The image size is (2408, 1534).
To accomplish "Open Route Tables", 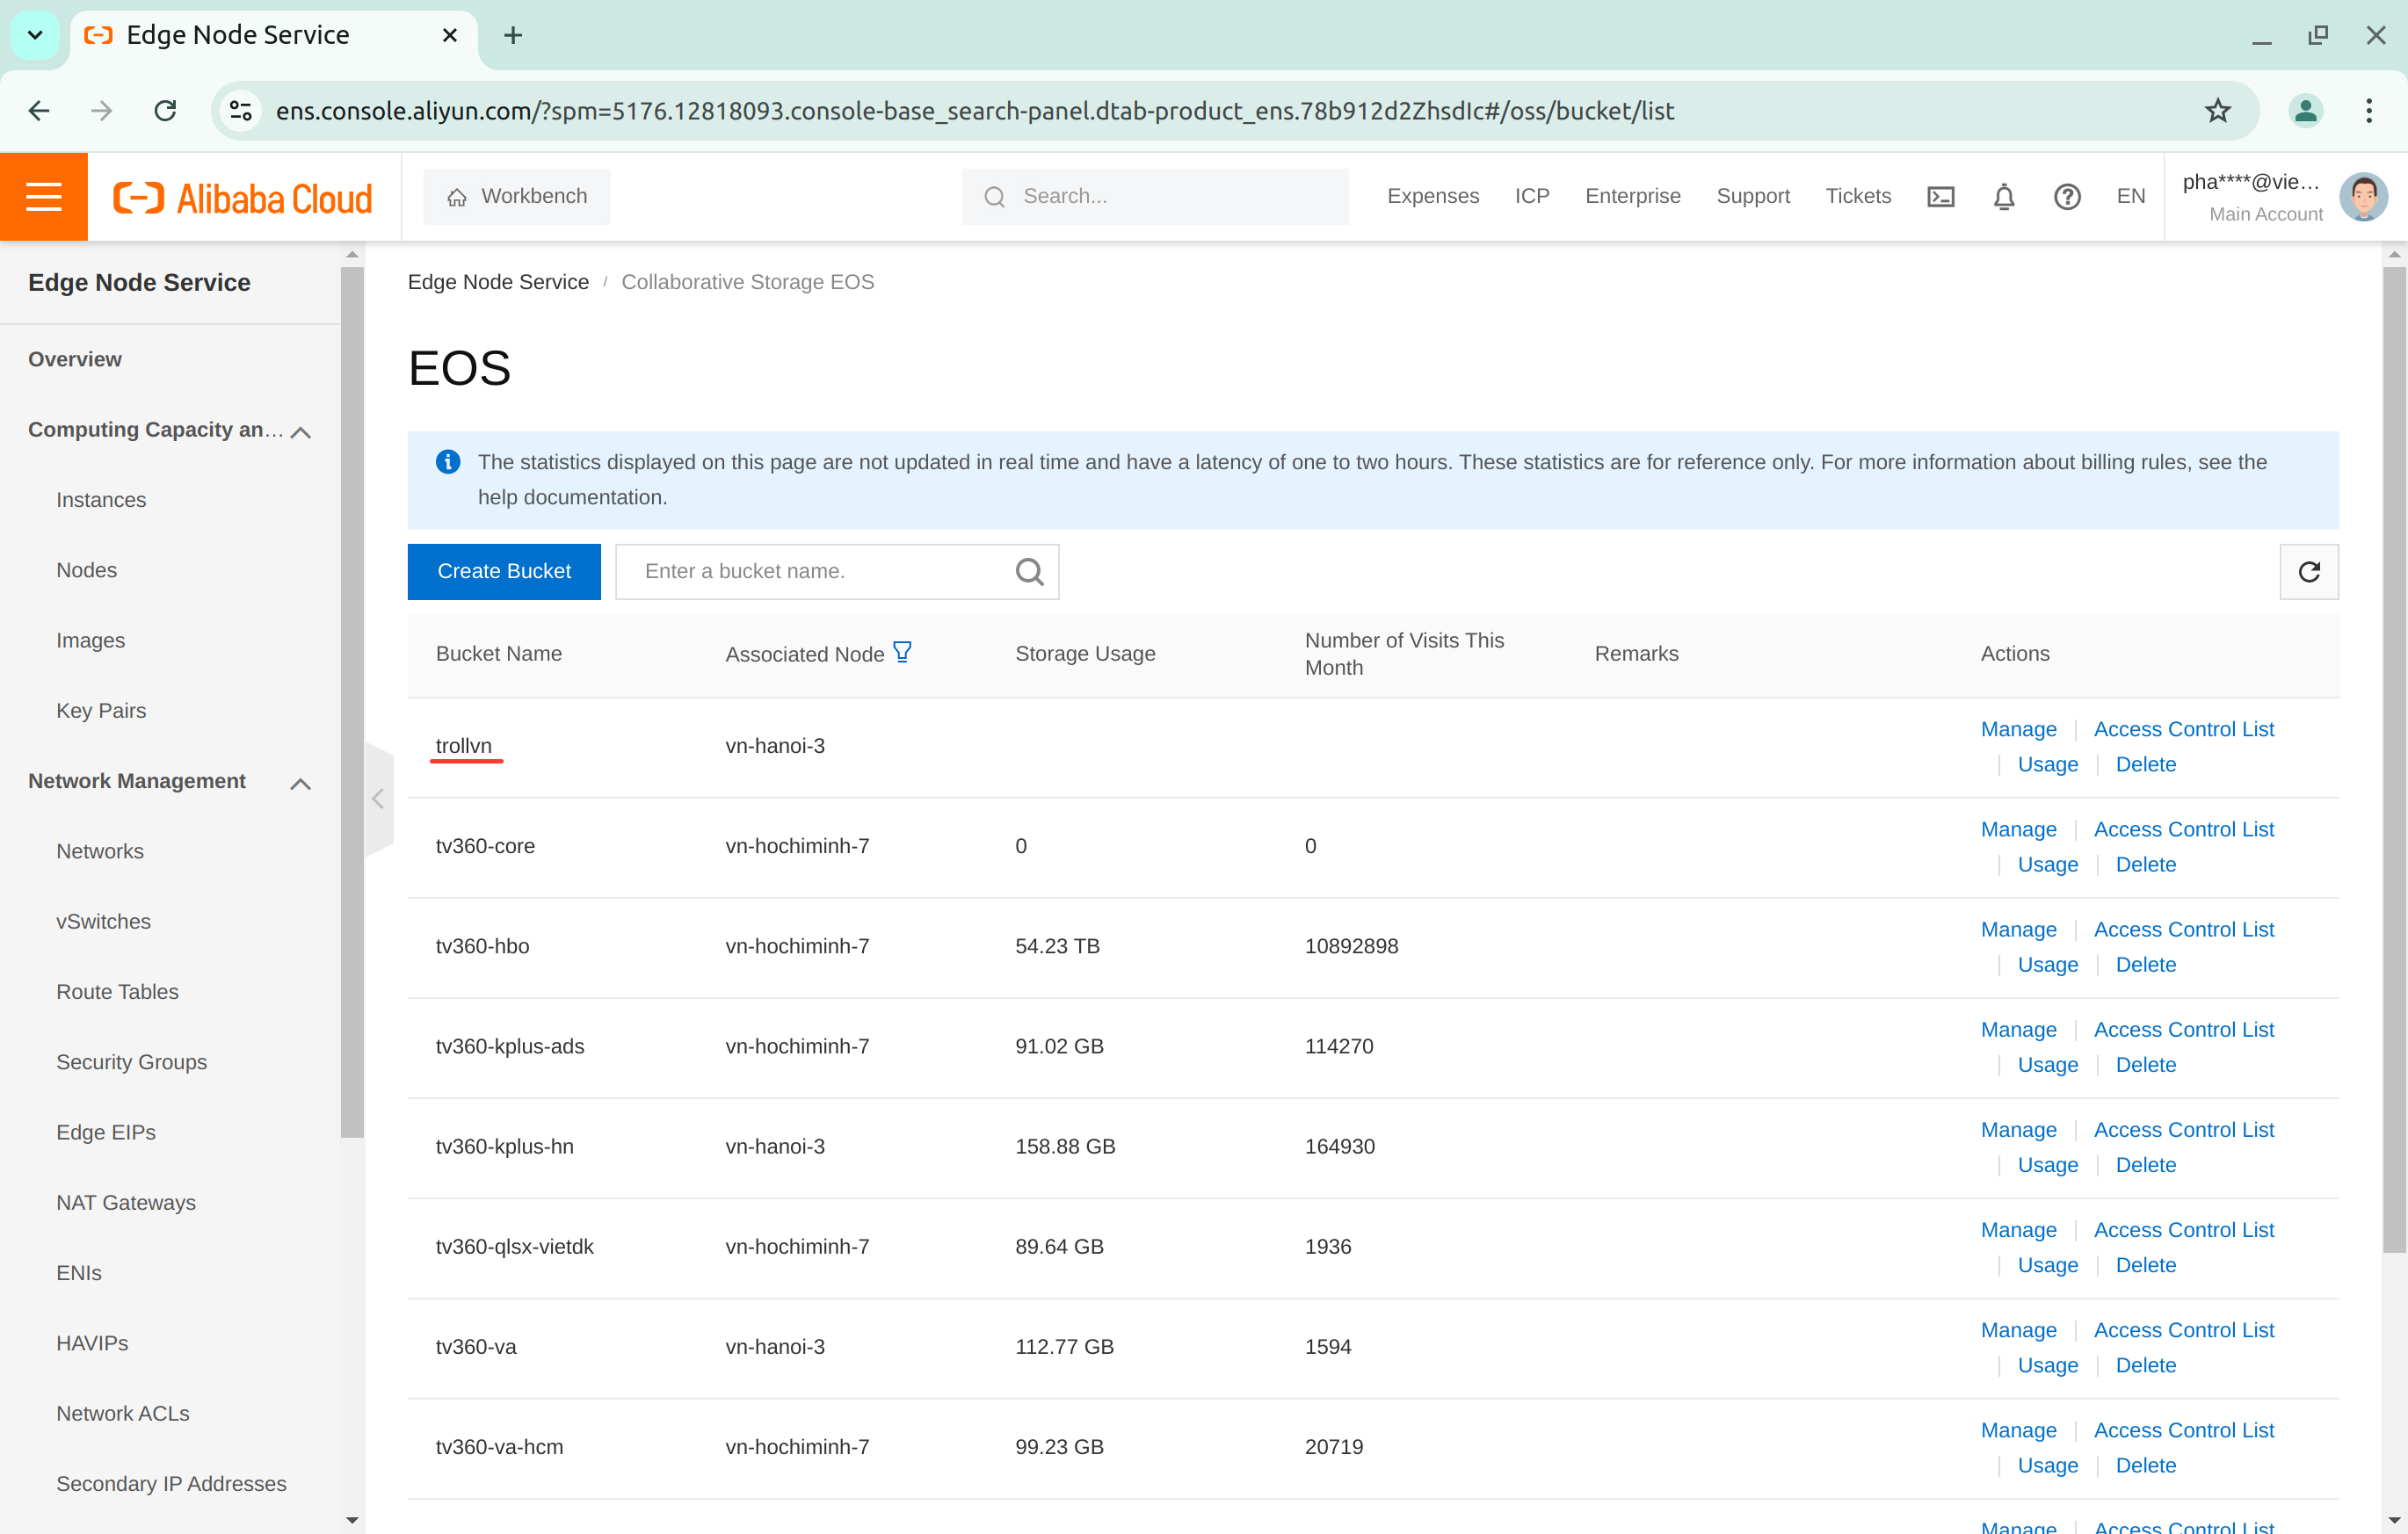I will coord(117,991).
